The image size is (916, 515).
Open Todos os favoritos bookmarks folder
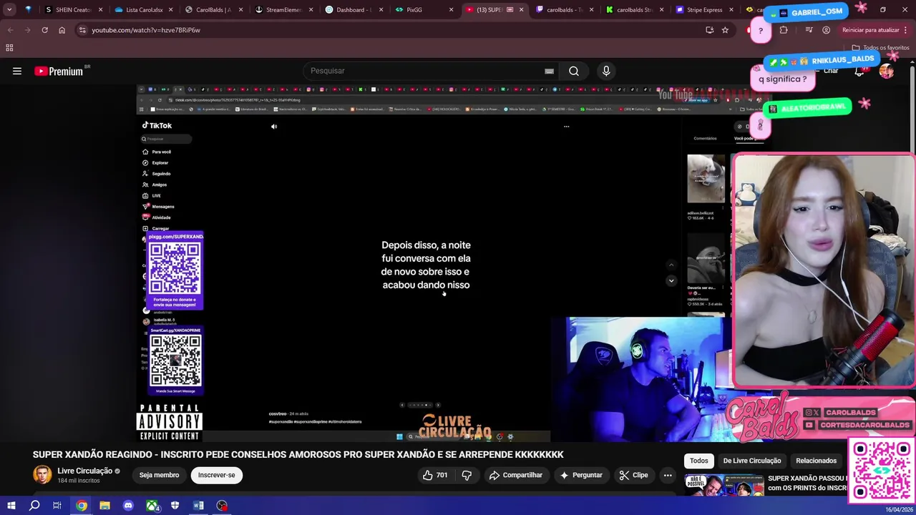(880, 47)
